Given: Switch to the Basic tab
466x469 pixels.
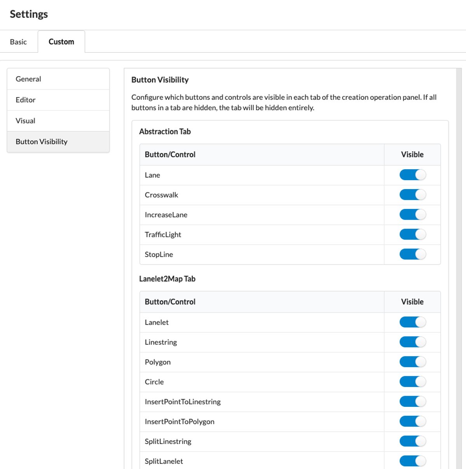Looking at the screenshot, I should tap(18, 42).
